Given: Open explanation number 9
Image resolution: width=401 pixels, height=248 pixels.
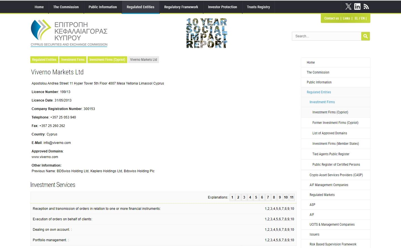Looking at the screenshot, I should 280,197.
